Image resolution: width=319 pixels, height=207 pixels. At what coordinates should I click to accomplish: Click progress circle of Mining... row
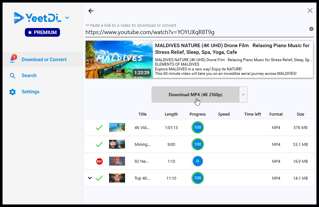click(x=197, y=144)
